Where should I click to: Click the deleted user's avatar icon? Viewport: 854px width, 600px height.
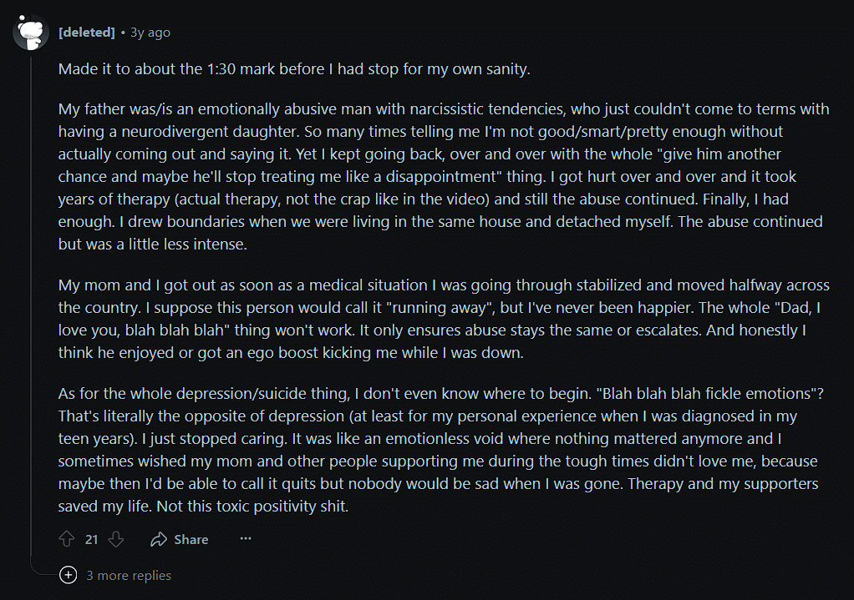tap(31, 33)
